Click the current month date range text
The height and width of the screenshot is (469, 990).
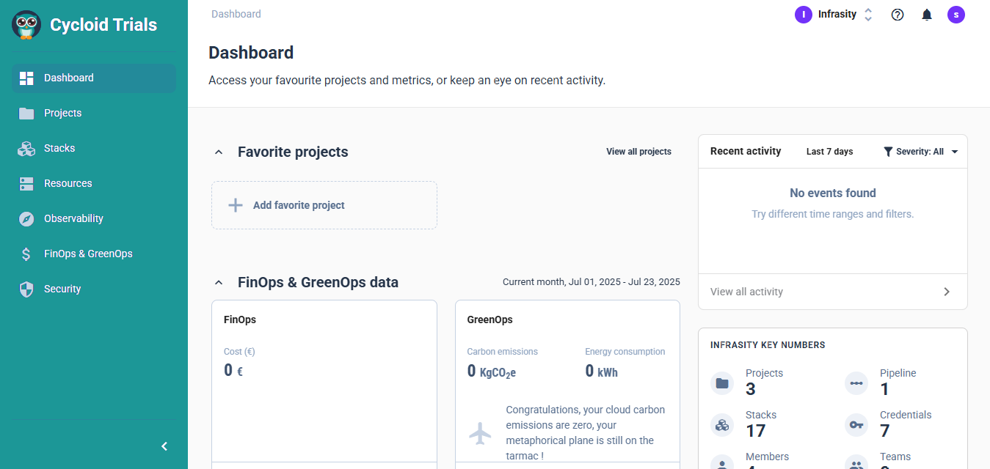pos(592,281)
